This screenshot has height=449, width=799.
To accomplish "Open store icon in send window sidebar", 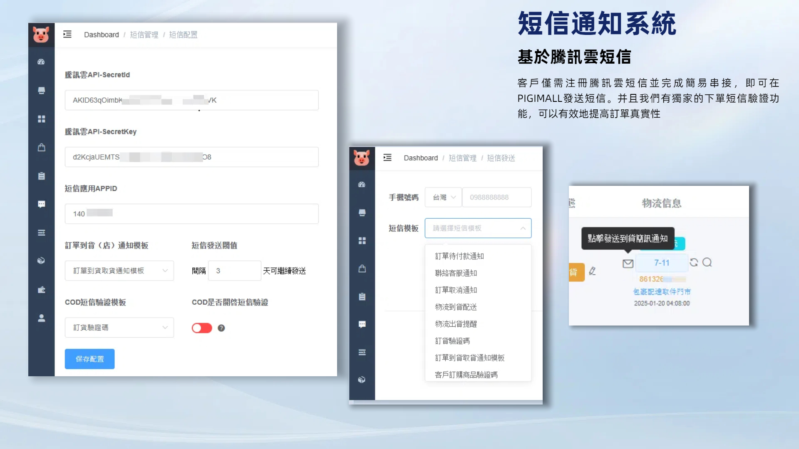I will (x=362, y=213).
